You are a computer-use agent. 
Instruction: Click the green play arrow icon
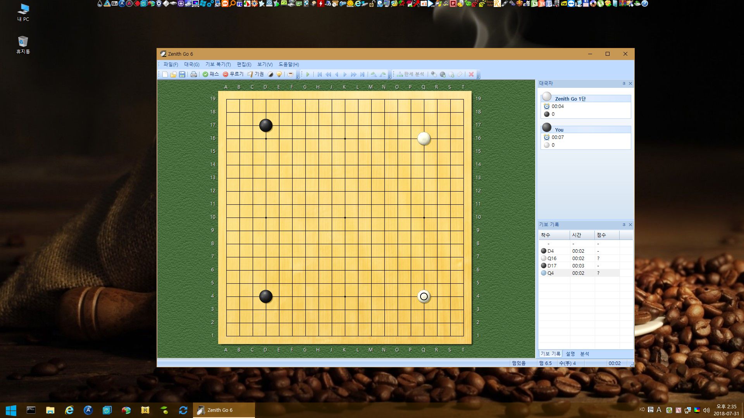pos(308,74)
